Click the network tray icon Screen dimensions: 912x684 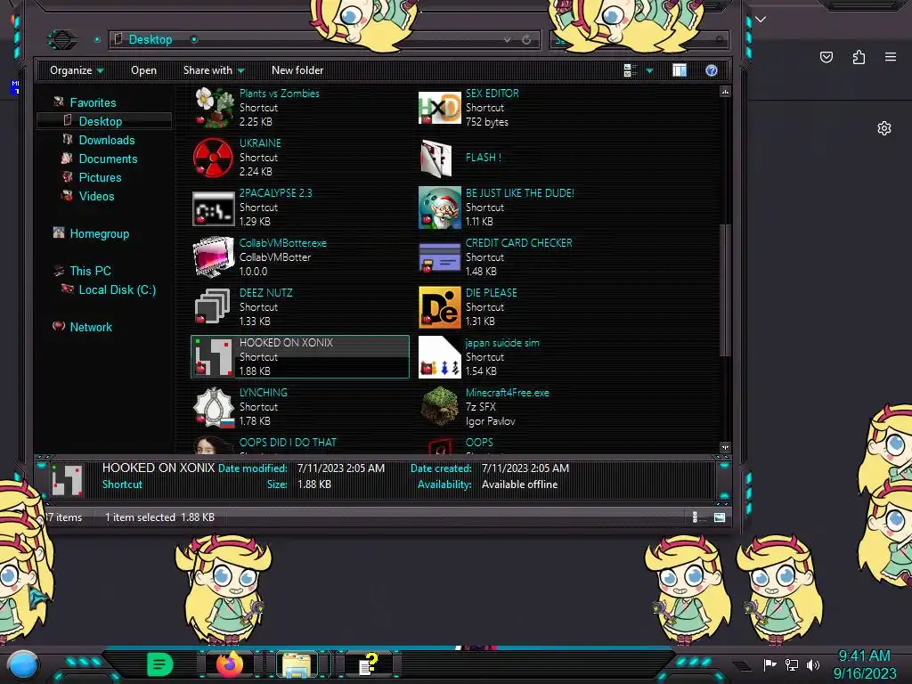(791, 664)
